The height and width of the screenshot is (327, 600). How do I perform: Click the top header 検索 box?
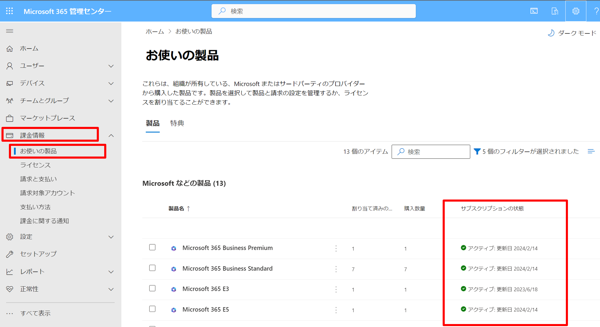click(314, 11)
